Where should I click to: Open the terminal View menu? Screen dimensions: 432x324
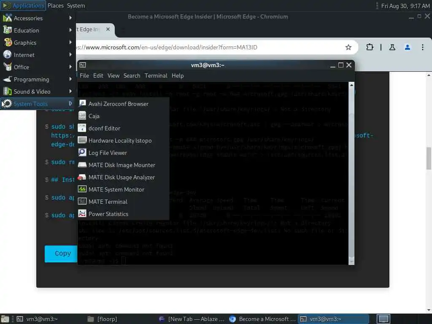click(113, 76)
